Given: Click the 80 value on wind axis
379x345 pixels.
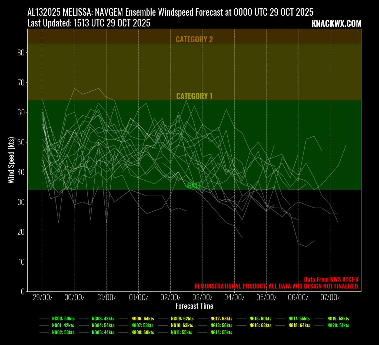Looking at the screenshot, I should click(x=21, y=53).
